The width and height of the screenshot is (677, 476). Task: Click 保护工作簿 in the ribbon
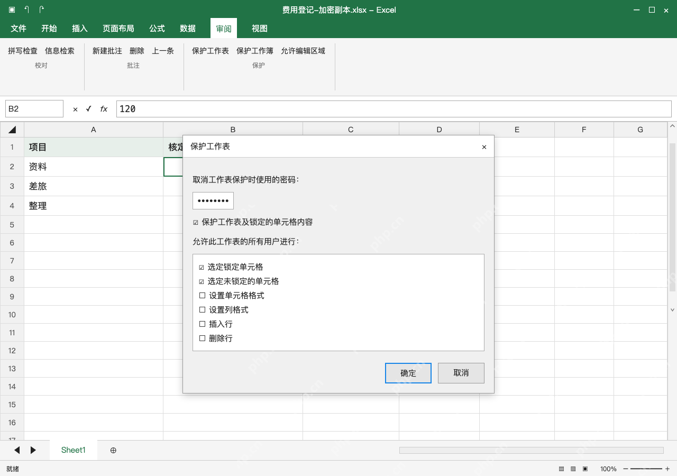pyautogui.click(x=255, y=51)
